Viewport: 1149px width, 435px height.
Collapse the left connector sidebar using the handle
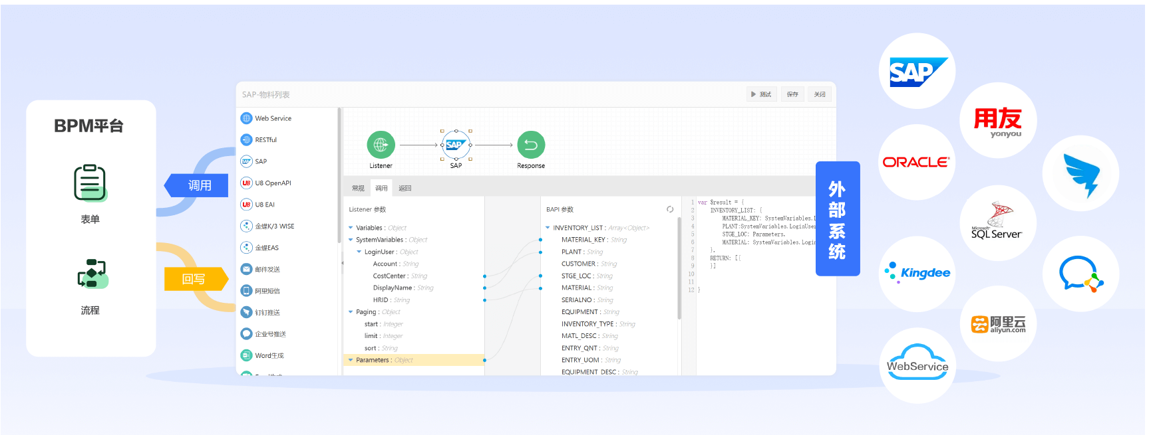click(342, 263)
